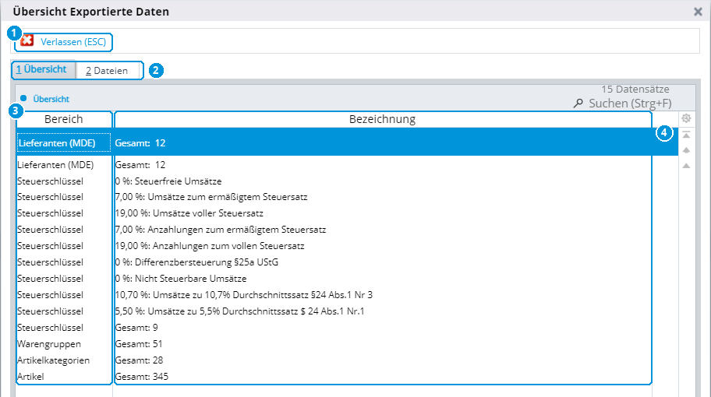Jump to first record with the barred arrow
711x397 pixels.
[687, 135]
